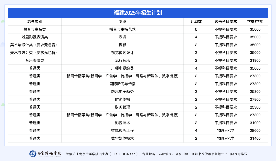Viewport: 276px width, 161px height.
Task: Click the 播音与主持类 category cell
Action: [35, 29]
